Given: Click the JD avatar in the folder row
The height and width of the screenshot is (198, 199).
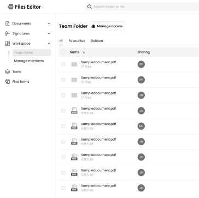Looking at the screenshot, I should (x=141, y=95).
